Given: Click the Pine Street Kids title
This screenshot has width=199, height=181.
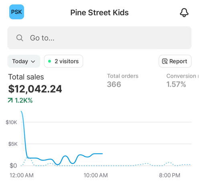Looking at the screenshot, I should [x=99, y=12].
